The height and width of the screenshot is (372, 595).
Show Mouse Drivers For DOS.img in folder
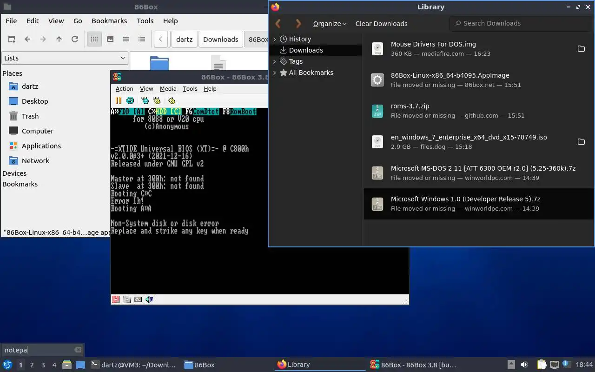(x=581, y=49)
